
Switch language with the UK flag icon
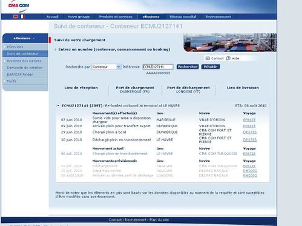click(x=16, y=16)
